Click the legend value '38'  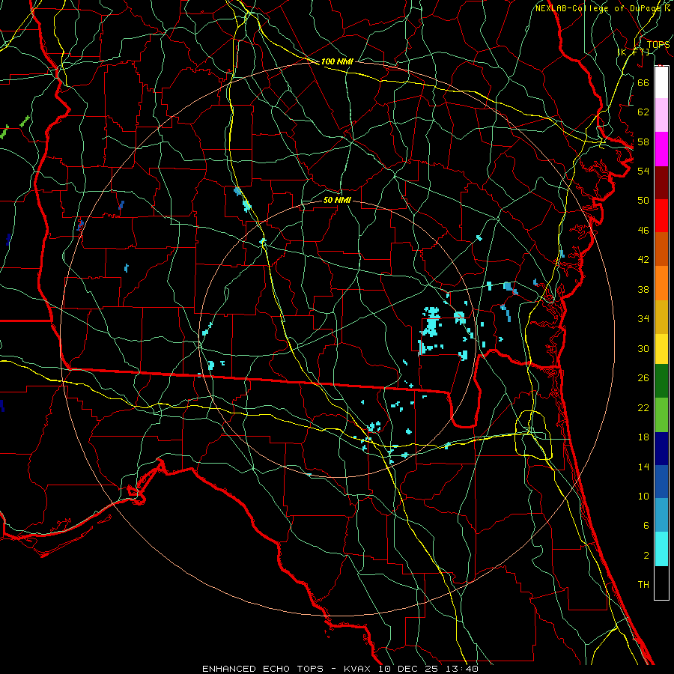point(643,289)
